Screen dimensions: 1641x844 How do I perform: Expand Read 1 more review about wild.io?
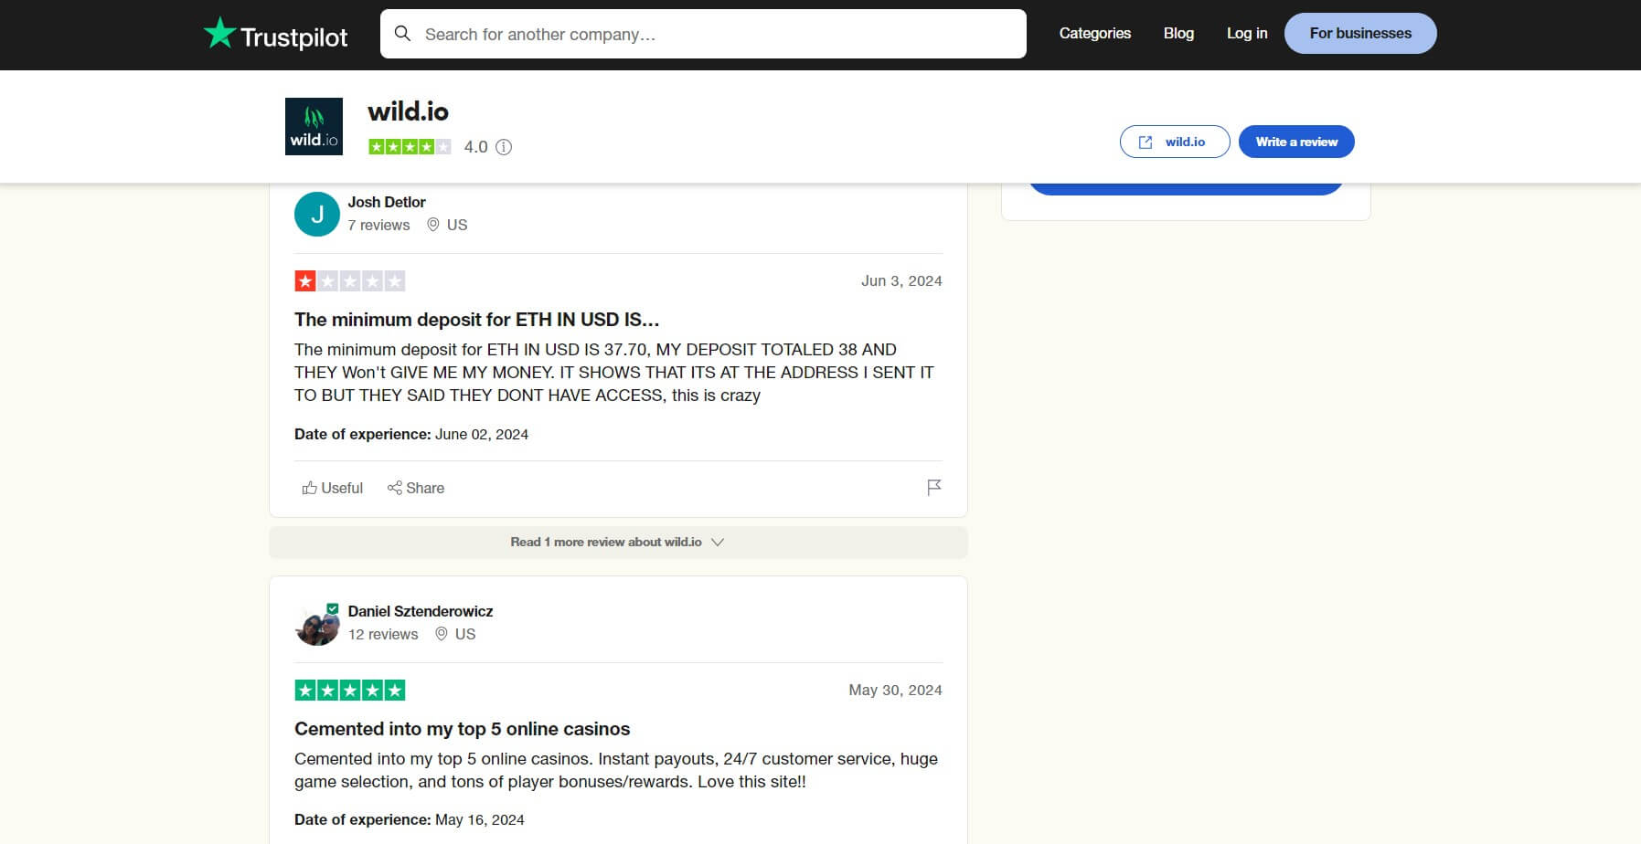coord(606,542)
